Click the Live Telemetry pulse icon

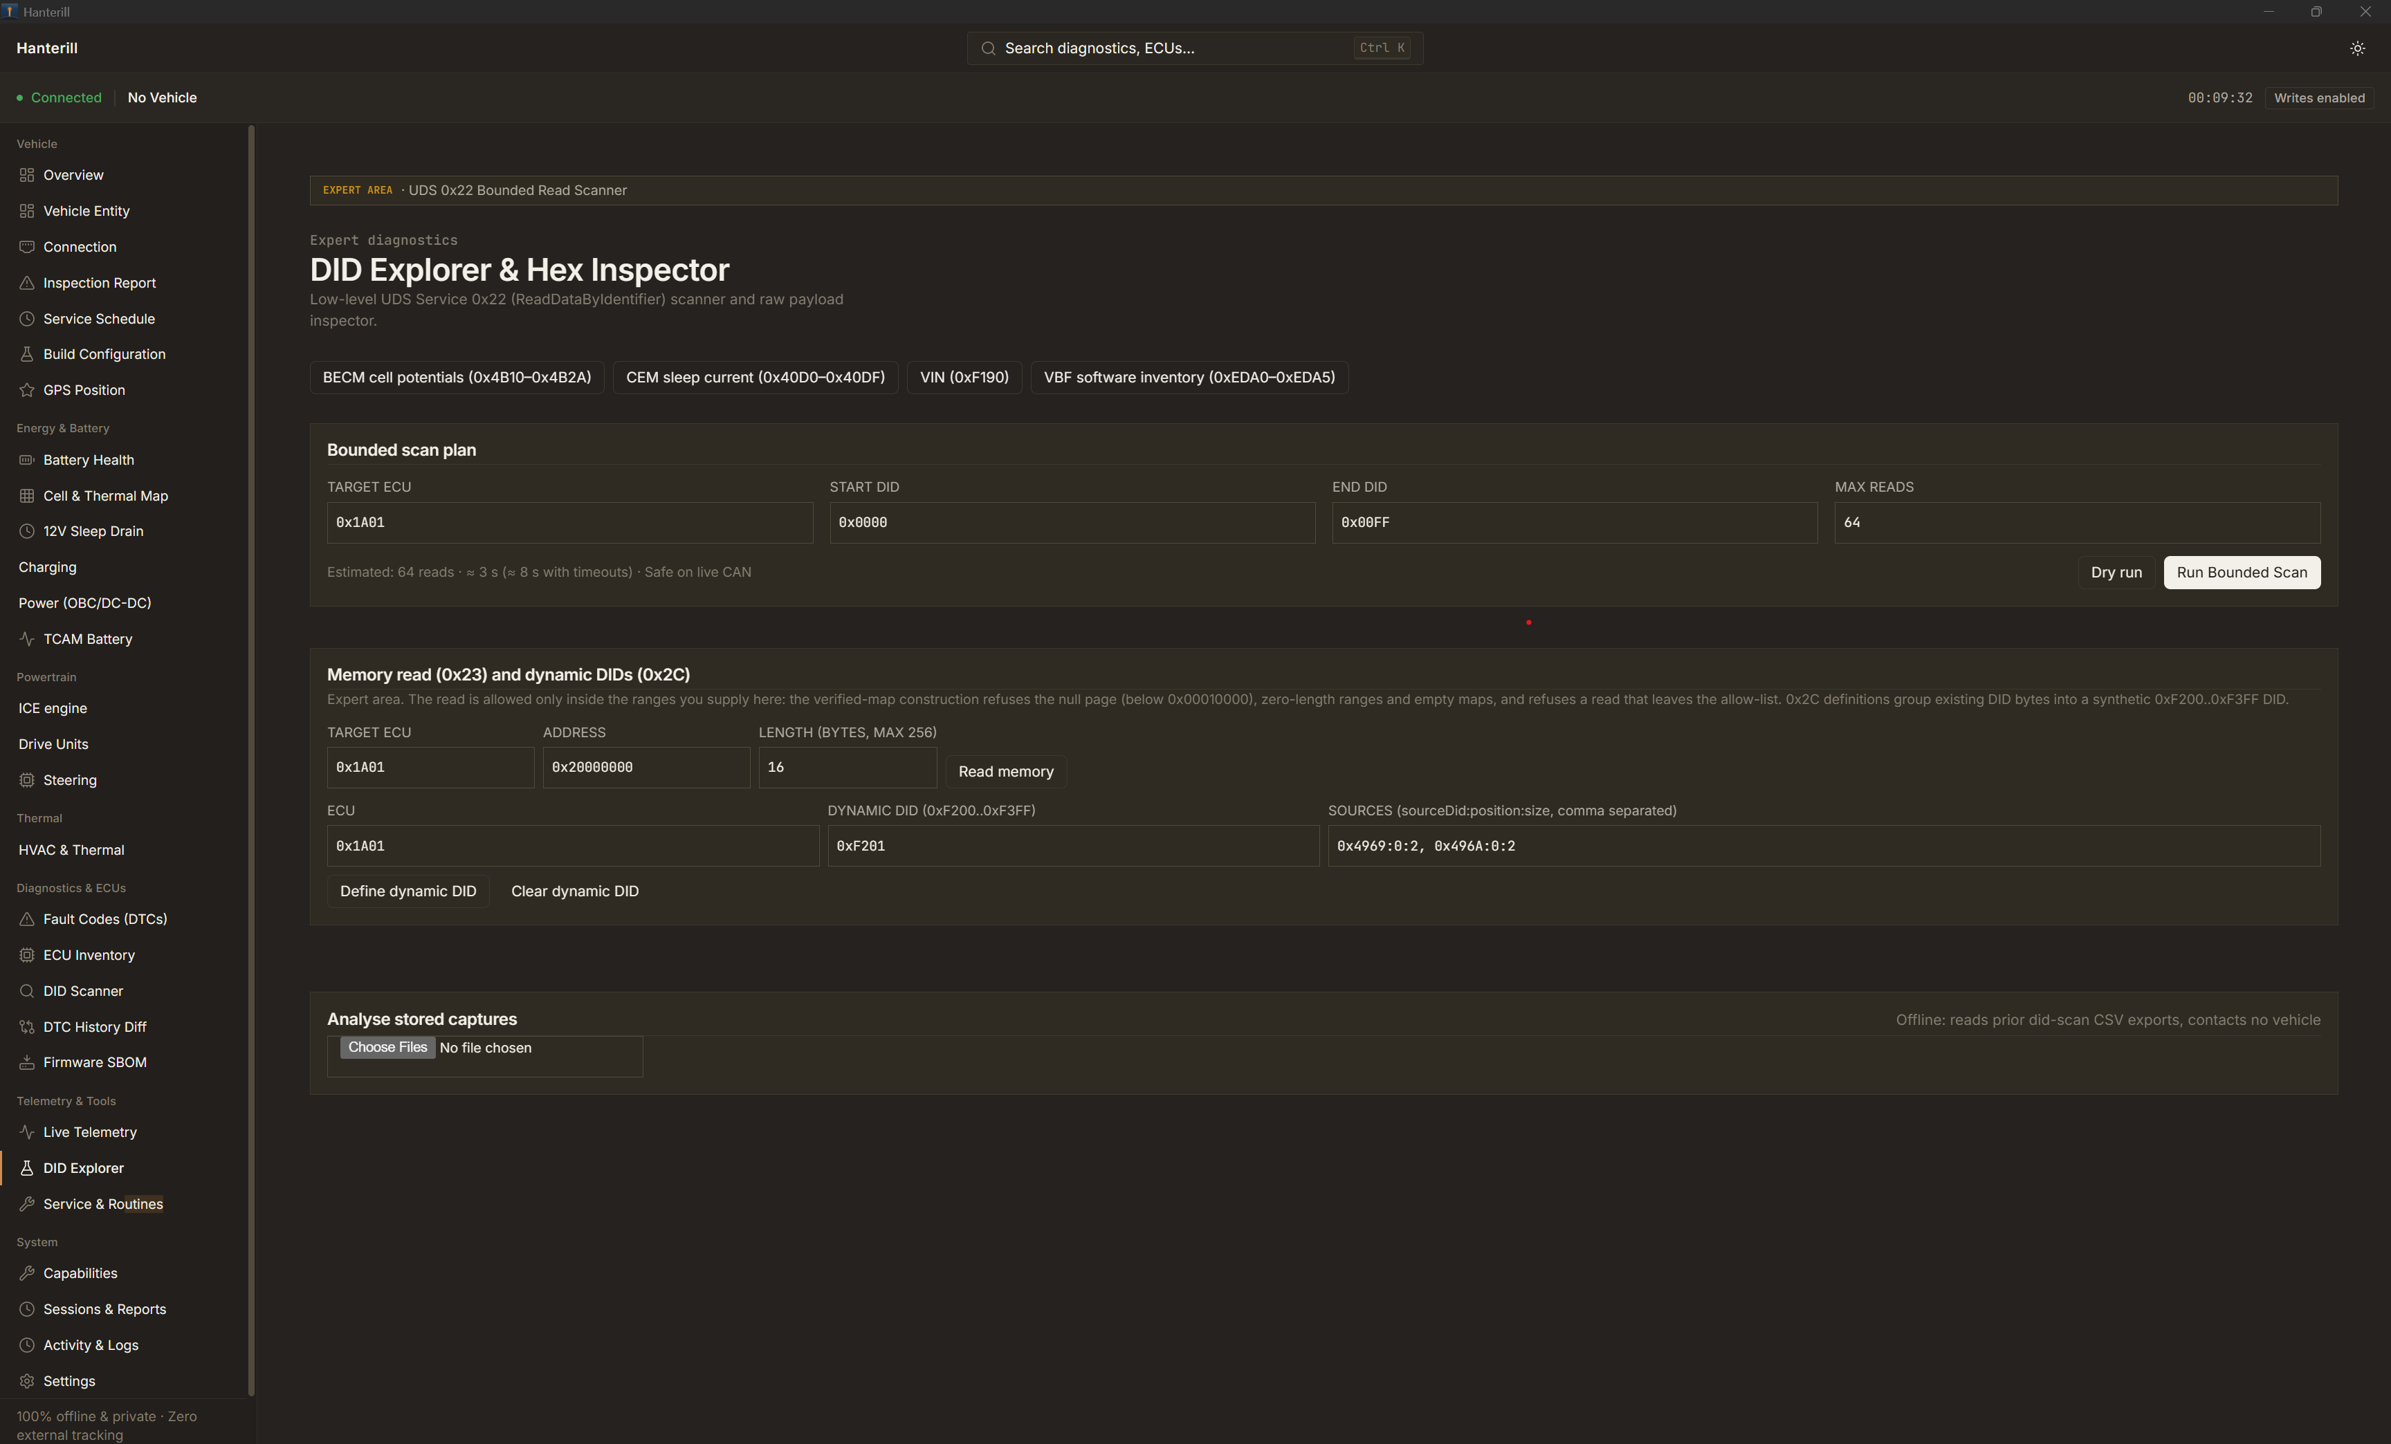[26, 1133]
